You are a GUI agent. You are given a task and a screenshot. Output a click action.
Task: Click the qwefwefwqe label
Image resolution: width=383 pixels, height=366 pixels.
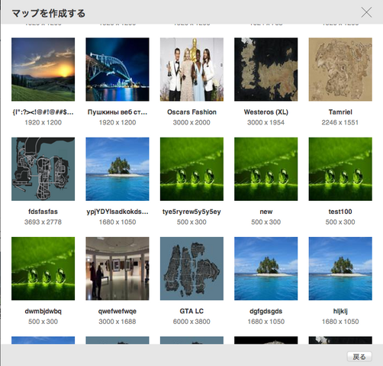(117, 311)
